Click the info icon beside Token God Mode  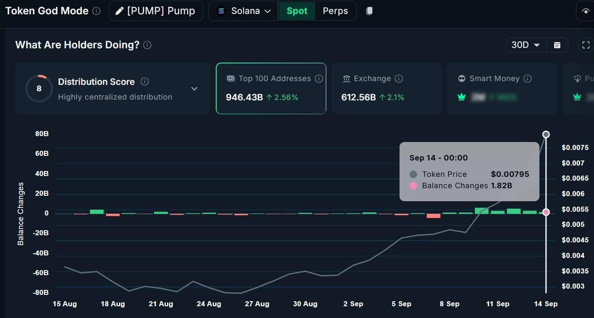[x=97, y=11]
